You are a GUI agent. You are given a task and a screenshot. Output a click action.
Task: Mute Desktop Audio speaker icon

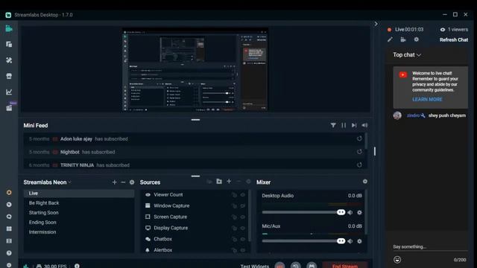[350, 212]
